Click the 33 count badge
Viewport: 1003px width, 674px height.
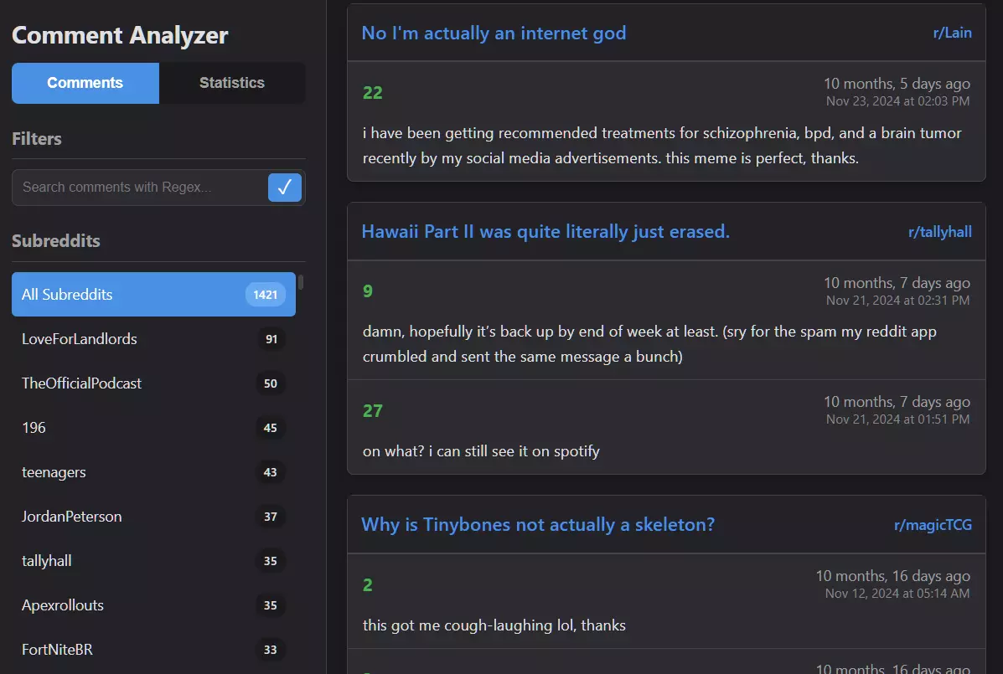(x=271, y=650)
